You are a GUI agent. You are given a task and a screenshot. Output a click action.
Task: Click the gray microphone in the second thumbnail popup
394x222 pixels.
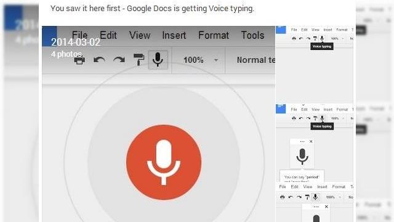coord(302,156)
